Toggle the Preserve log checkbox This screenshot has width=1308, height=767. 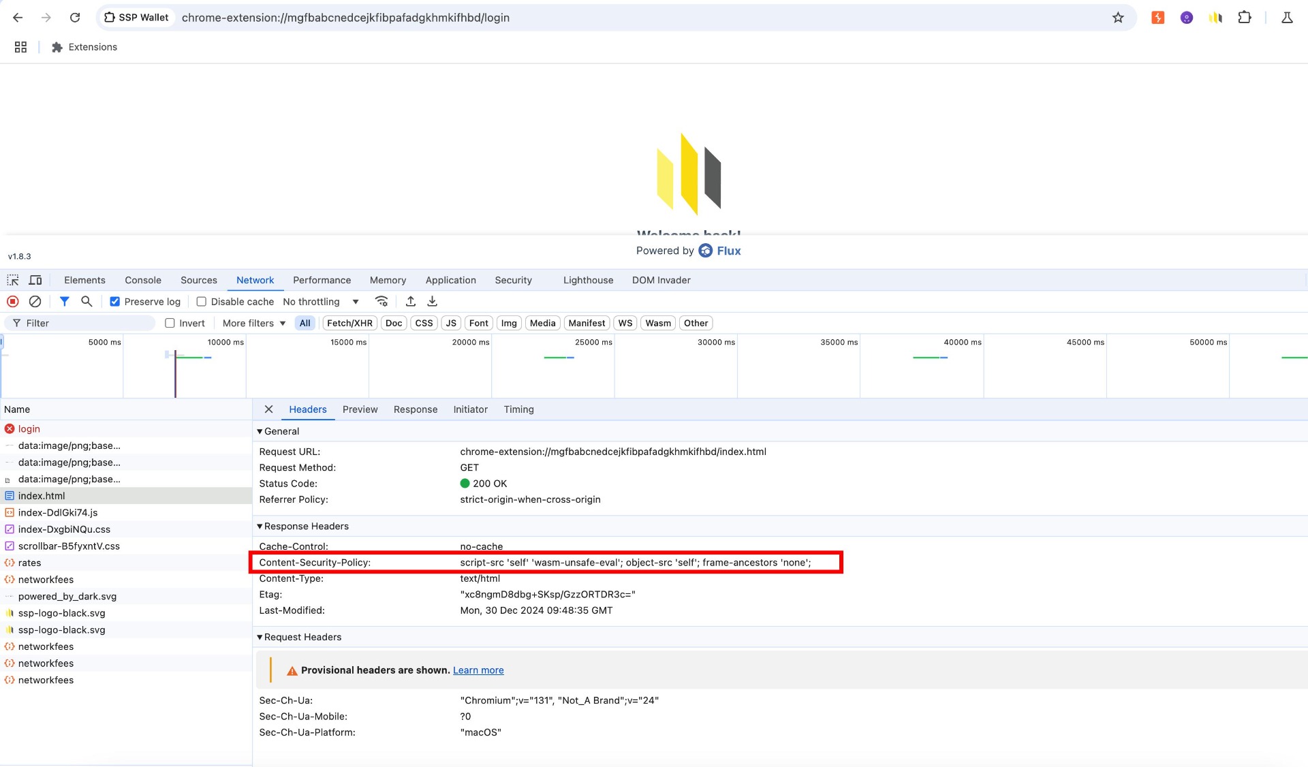pyautogui.click(x=115, y=302)
